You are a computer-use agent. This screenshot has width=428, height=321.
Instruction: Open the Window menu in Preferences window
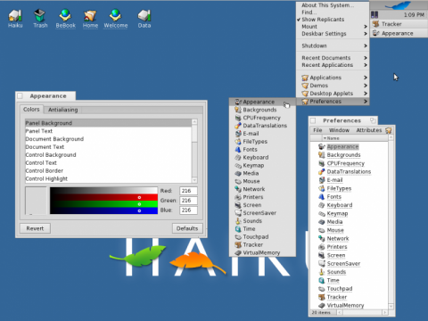[339, 130]
